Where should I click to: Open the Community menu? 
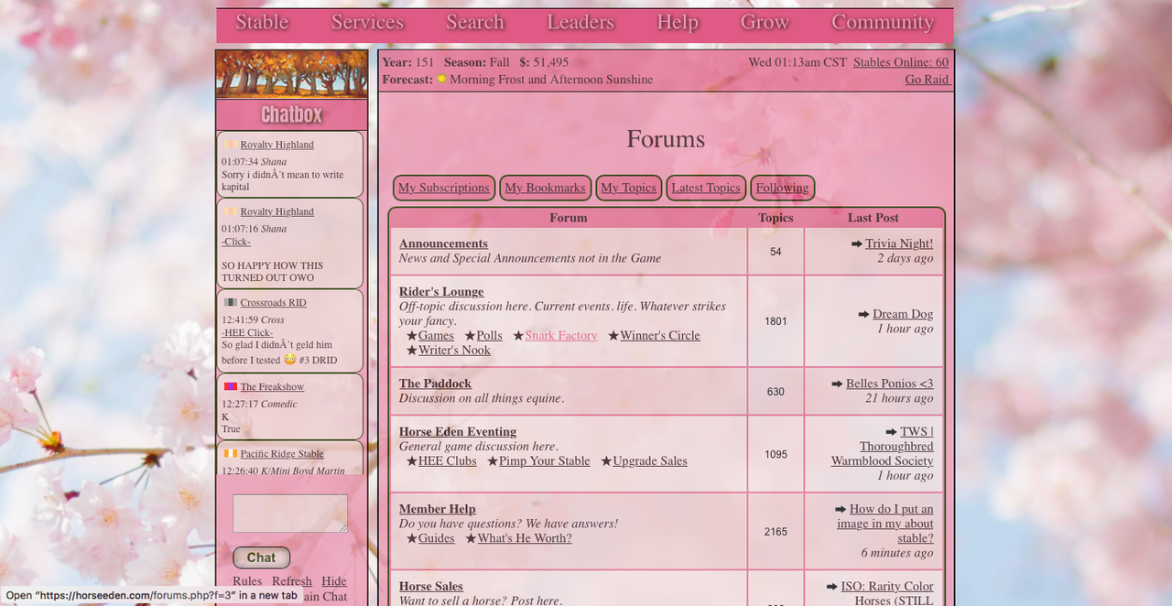[883, 22]
